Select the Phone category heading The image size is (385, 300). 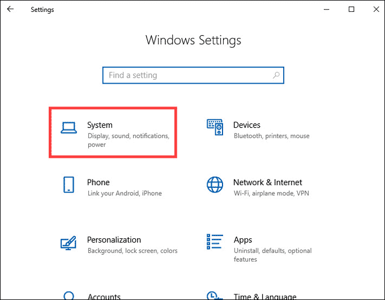coord(99,182)
